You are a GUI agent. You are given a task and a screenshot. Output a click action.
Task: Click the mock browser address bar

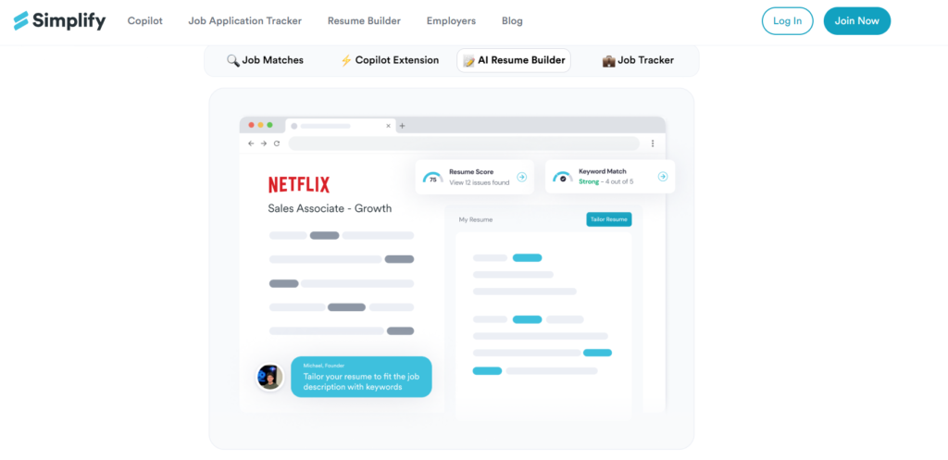464,143
